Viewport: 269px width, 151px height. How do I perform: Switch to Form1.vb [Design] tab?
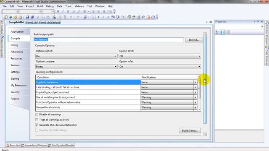tap(50, 23)
